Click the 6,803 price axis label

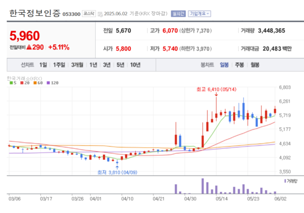285,88
